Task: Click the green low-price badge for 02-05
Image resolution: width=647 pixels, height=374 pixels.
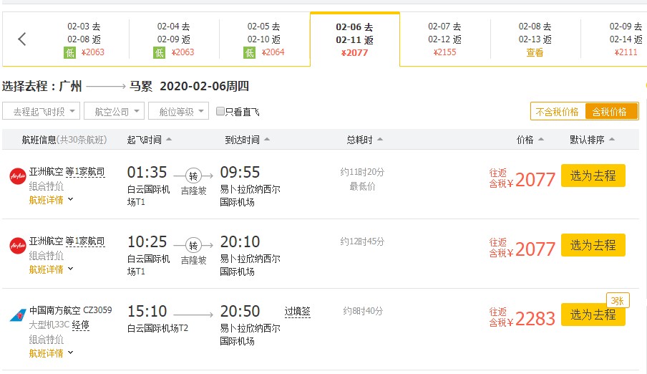Action: (249, 52)
